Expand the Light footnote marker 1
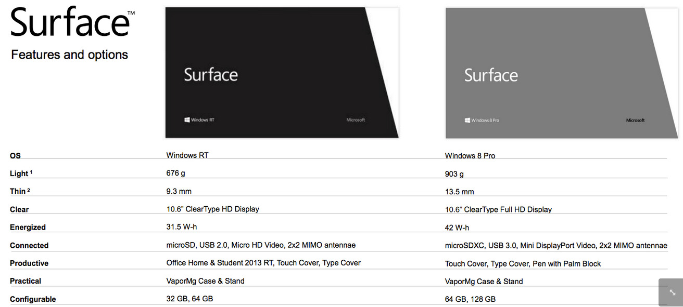The image size is (683, 307). pyautogui.click(x=30, y=171)
